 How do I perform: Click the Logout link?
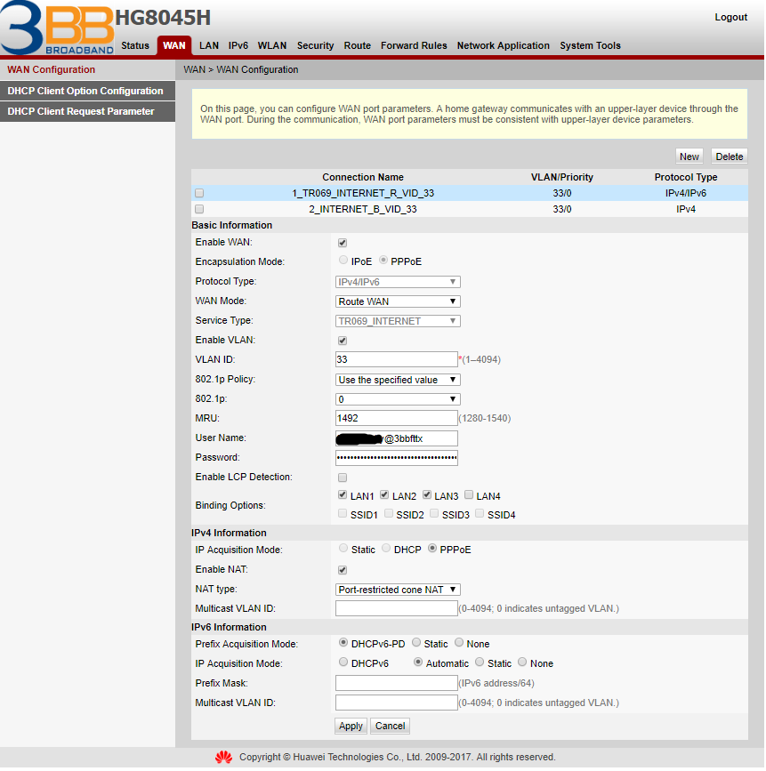(730, 18)
